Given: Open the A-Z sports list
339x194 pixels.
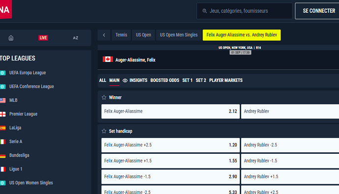Looking at the screenshot, I should click(76, 38).
